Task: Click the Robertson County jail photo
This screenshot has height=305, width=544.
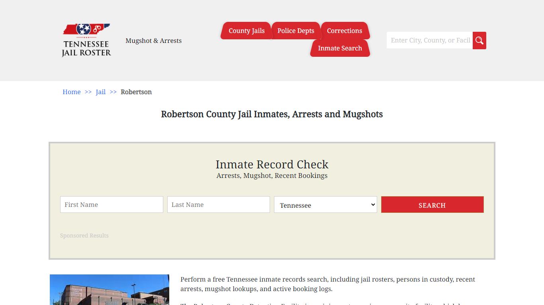Action: pos(109,290)
